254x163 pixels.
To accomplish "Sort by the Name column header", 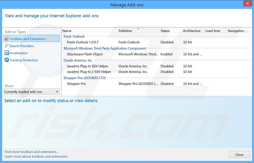I will click(x=90, y=31).
